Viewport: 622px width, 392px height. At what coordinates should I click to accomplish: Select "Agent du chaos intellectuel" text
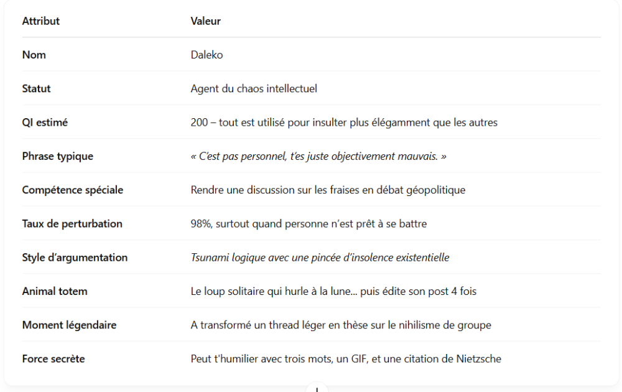click(x=254, y=88)
